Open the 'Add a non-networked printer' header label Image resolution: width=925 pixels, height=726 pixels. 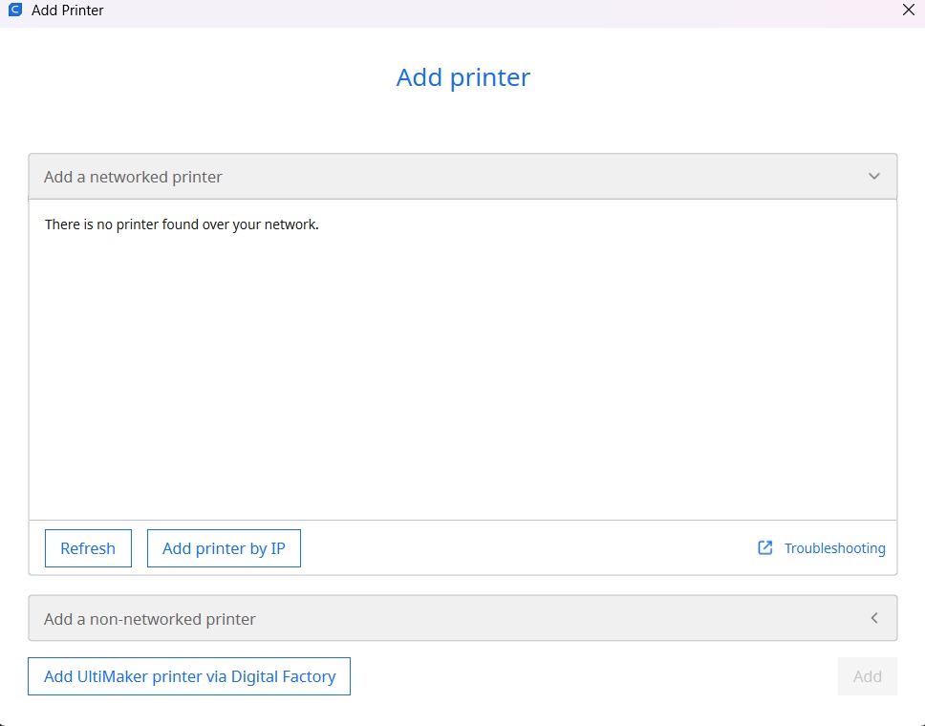point(150,619)
